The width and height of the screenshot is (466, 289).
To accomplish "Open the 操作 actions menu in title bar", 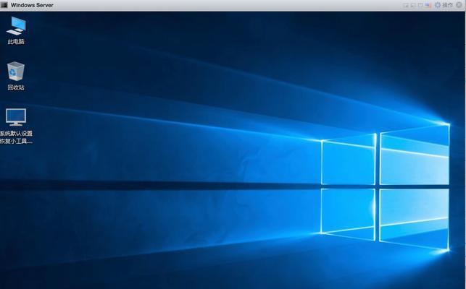I will 448,5.
